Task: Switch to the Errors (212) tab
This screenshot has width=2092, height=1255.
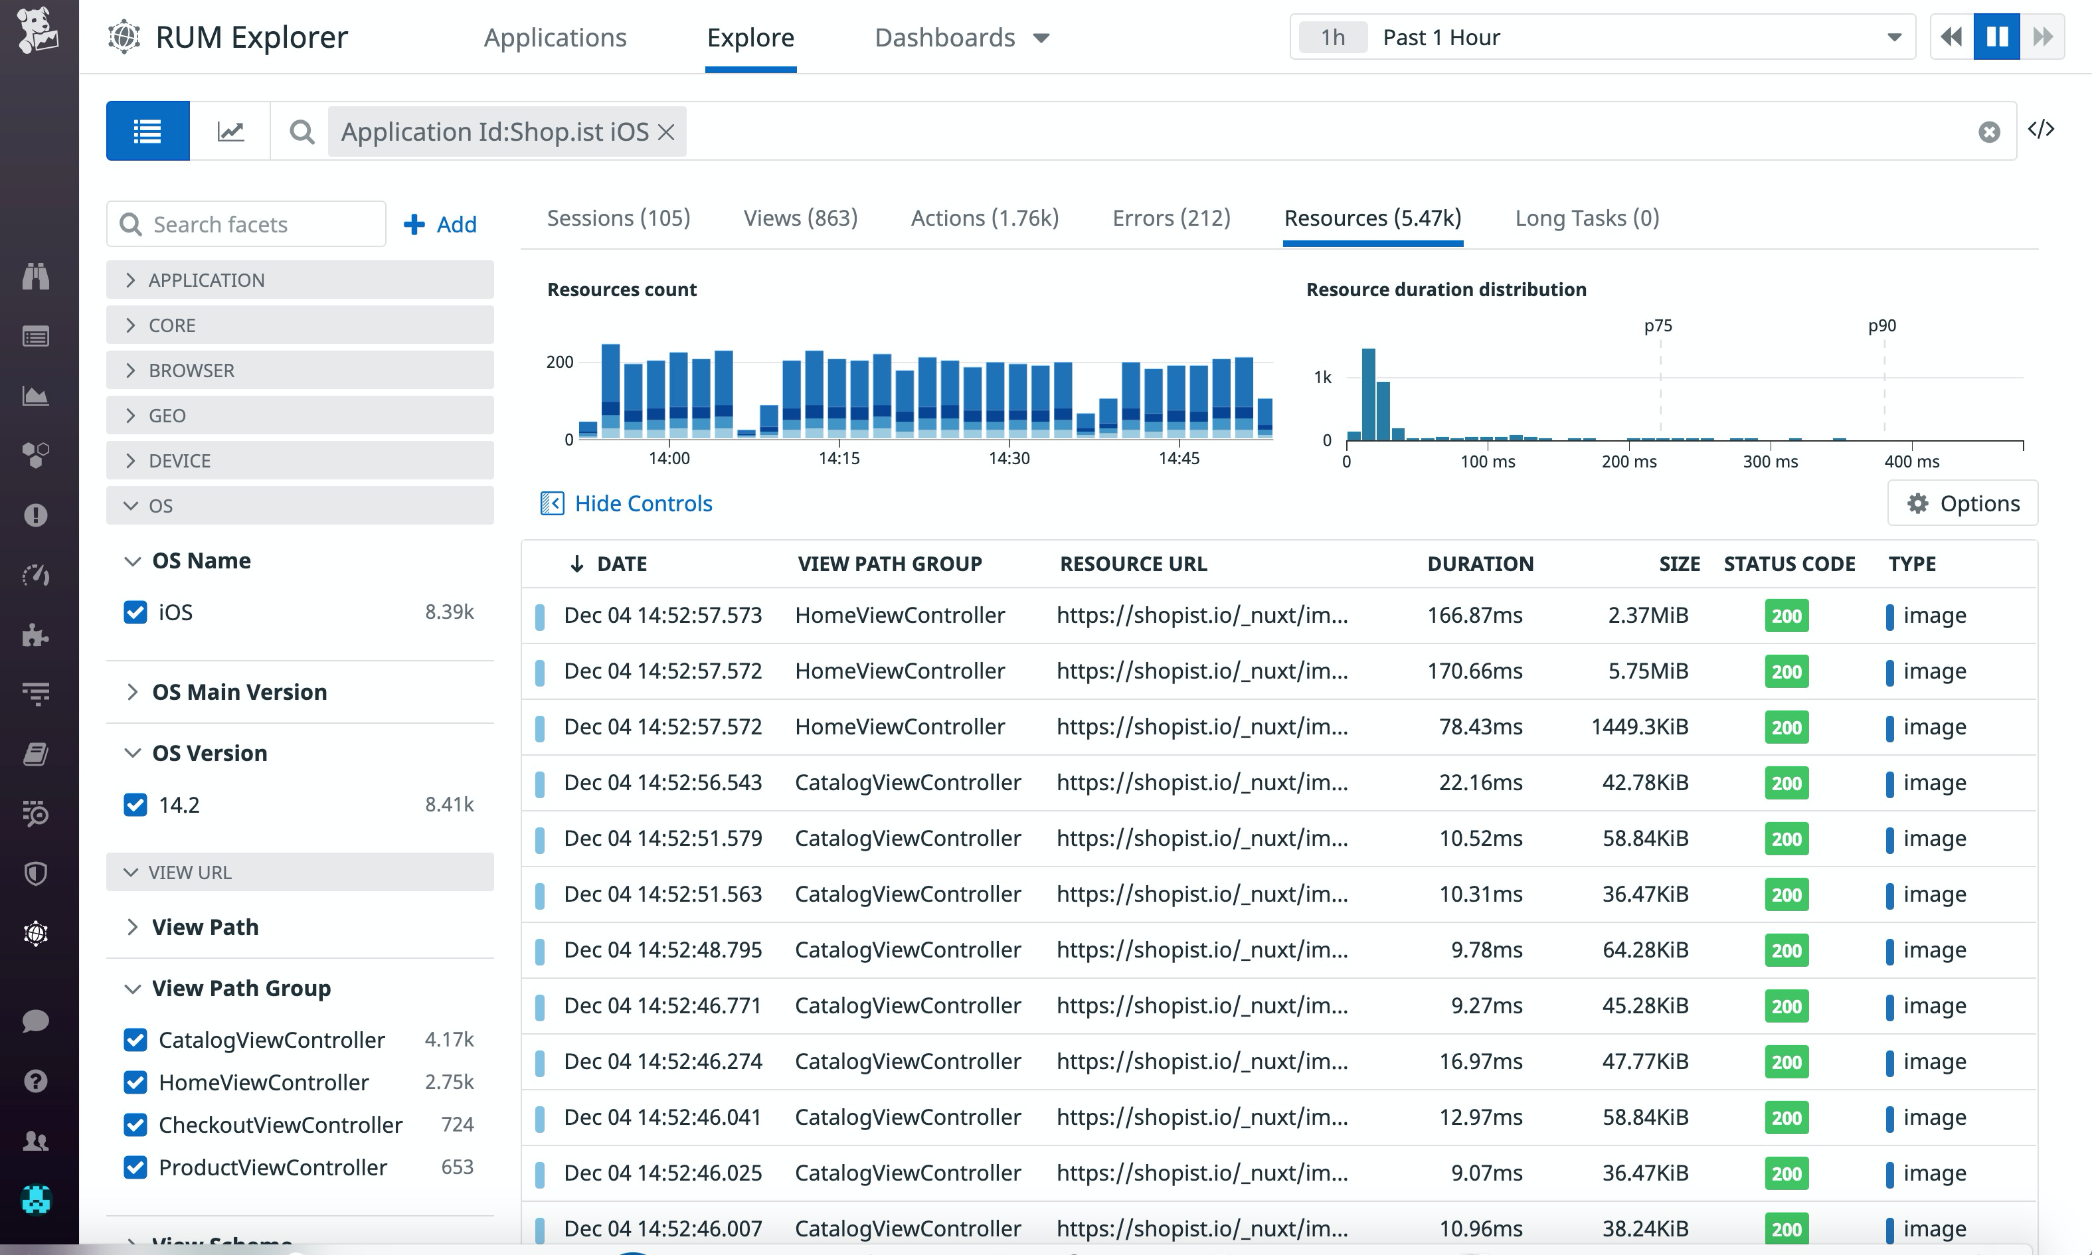Action: click(1170, 217)
